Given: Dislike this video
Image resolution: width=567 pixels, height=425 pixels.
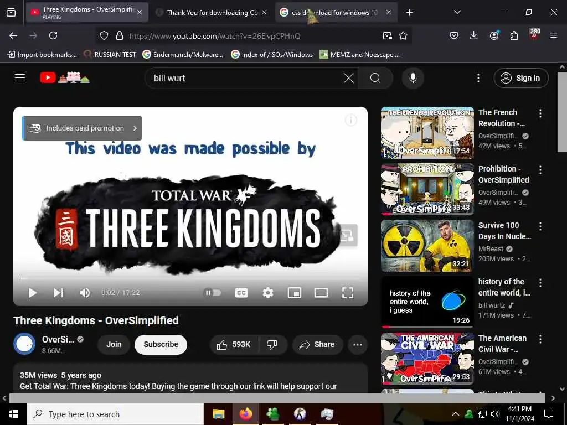Looking at the screenshot, I should point(272,344).
